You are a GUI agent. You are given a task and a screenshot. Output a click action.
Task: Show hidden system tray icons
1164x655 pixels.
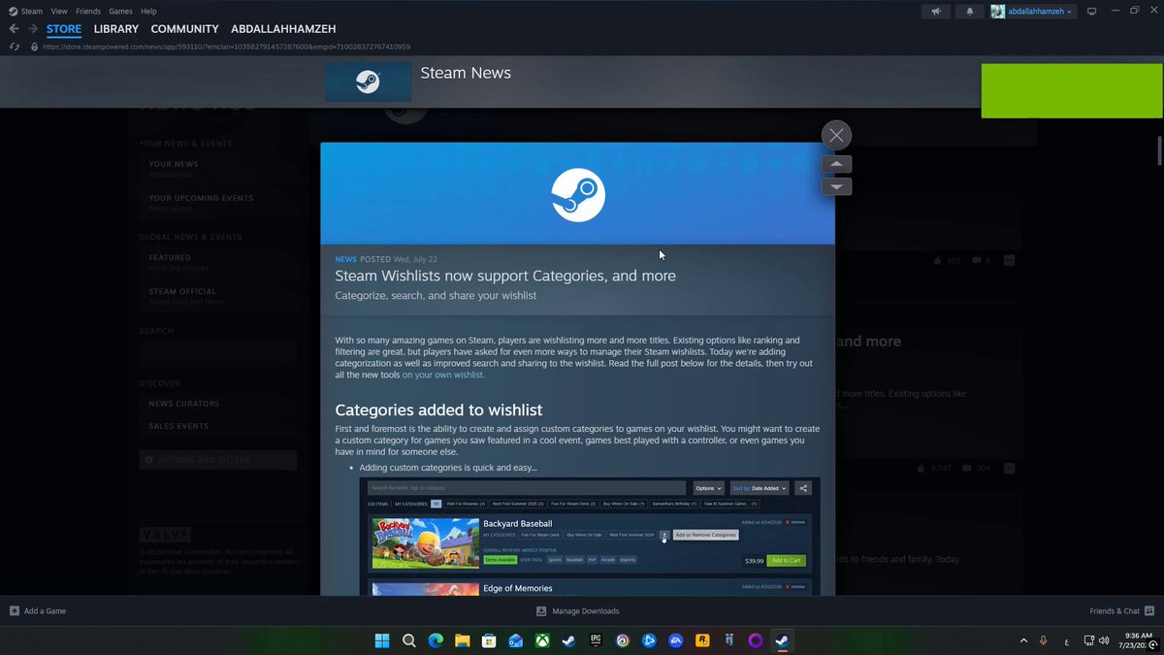[x=1023, y=640]
